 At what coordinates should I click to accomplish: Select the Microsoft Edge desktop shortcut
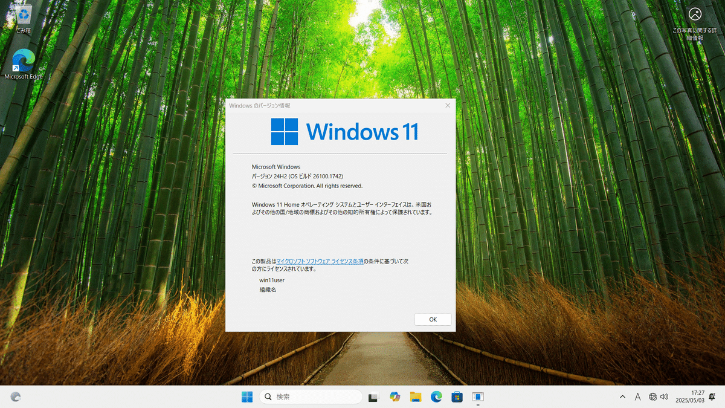pyautogui.click(x=24, y=64)
